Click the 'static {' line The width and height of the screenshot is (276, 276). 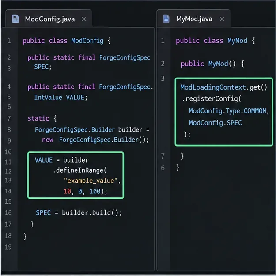(x=42, y=118)
